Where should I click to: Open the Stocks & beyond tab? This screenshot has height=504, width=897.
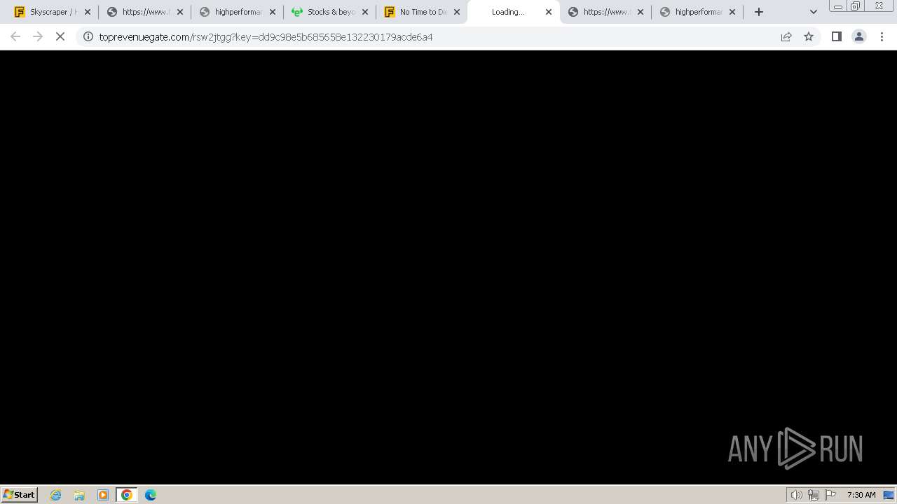[329, 12]
